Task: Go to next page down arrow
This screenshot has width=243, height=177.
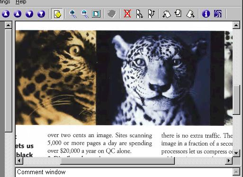Action: (29, 14)
